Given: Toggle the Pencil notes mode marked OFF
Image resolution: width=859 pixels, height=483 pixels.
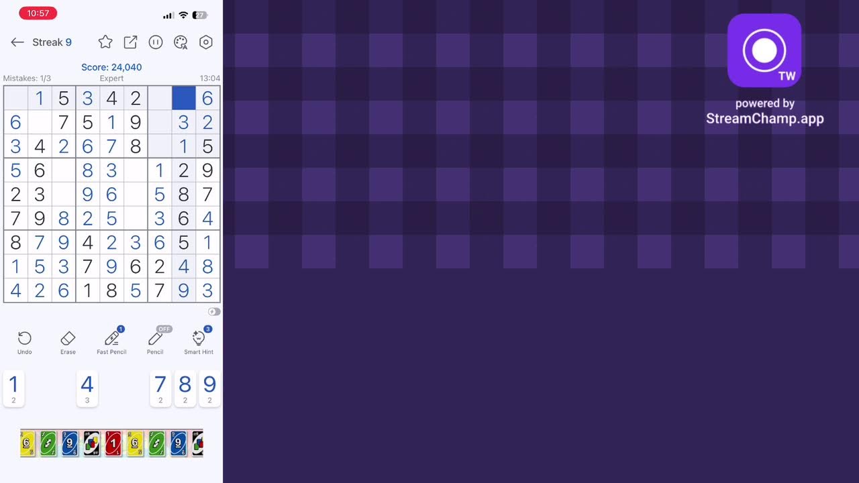Looking at the screenshot, I should tap(155, 342).
